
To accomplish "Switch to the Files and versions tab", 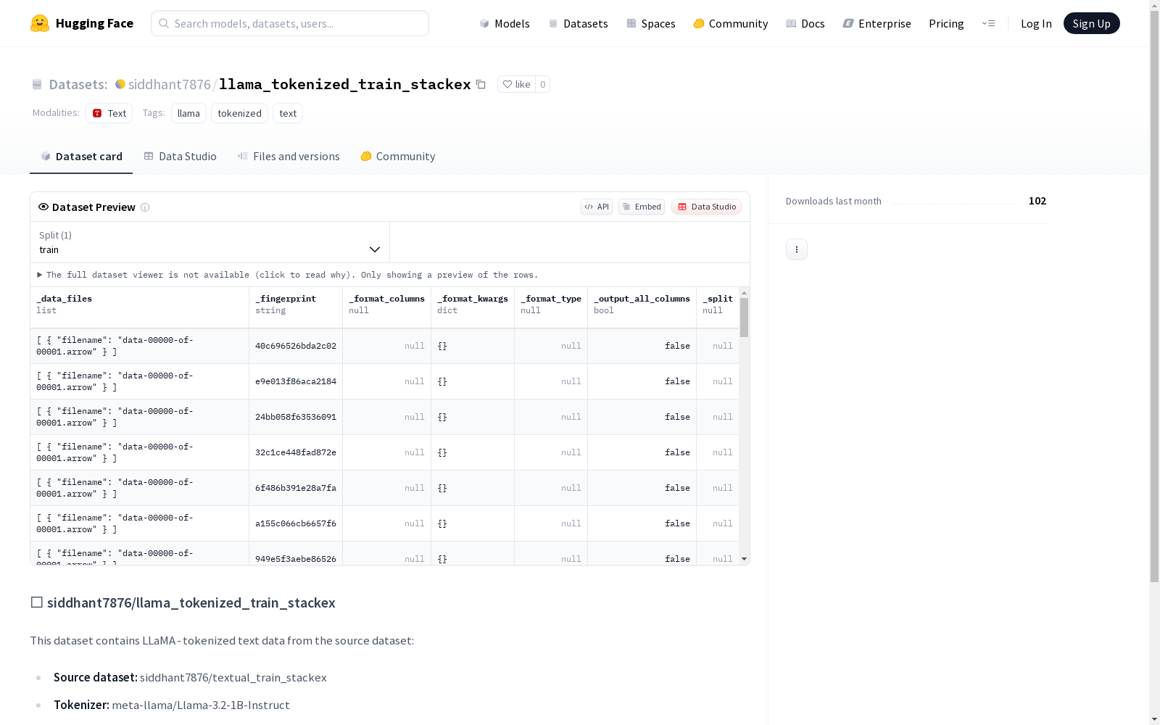I will 289,157.
